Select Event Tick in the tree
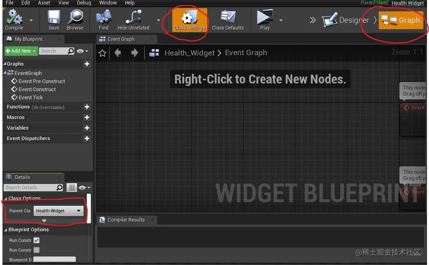Screen dimensions: 429x265 pos(27,97)
